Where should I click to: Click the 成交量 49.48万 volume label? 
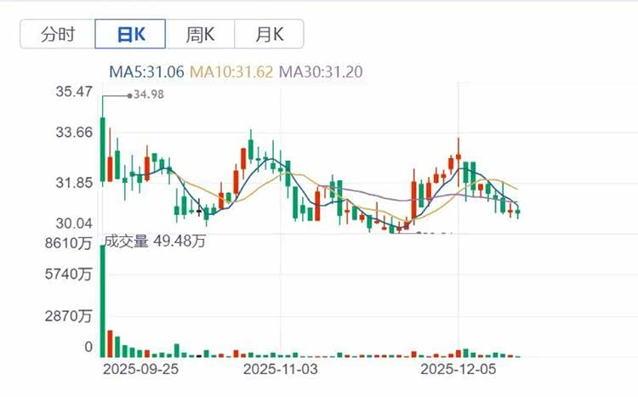[155, 241]
